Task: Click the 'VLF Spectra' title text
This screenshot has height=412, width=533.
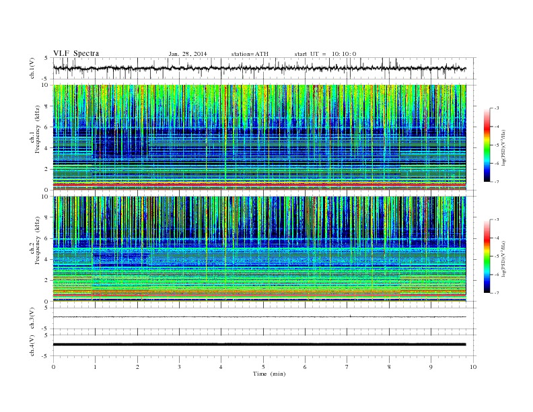Action: tap(76, 53)
